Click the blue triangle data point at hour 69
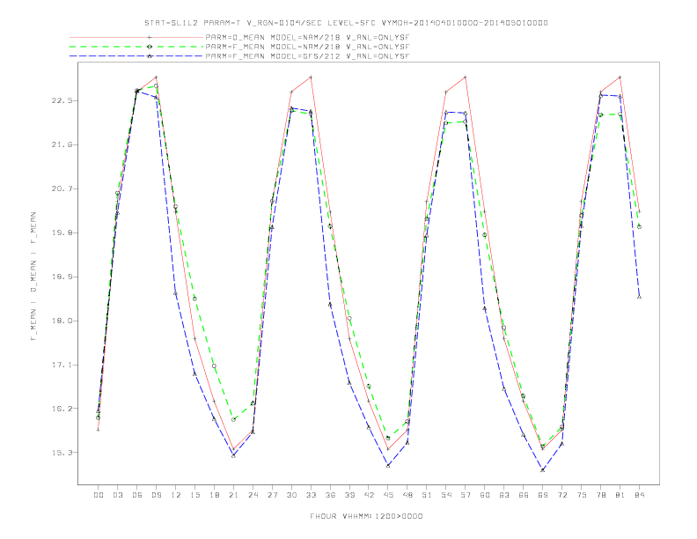Screen dimensions: 697x539 point(543,469)
